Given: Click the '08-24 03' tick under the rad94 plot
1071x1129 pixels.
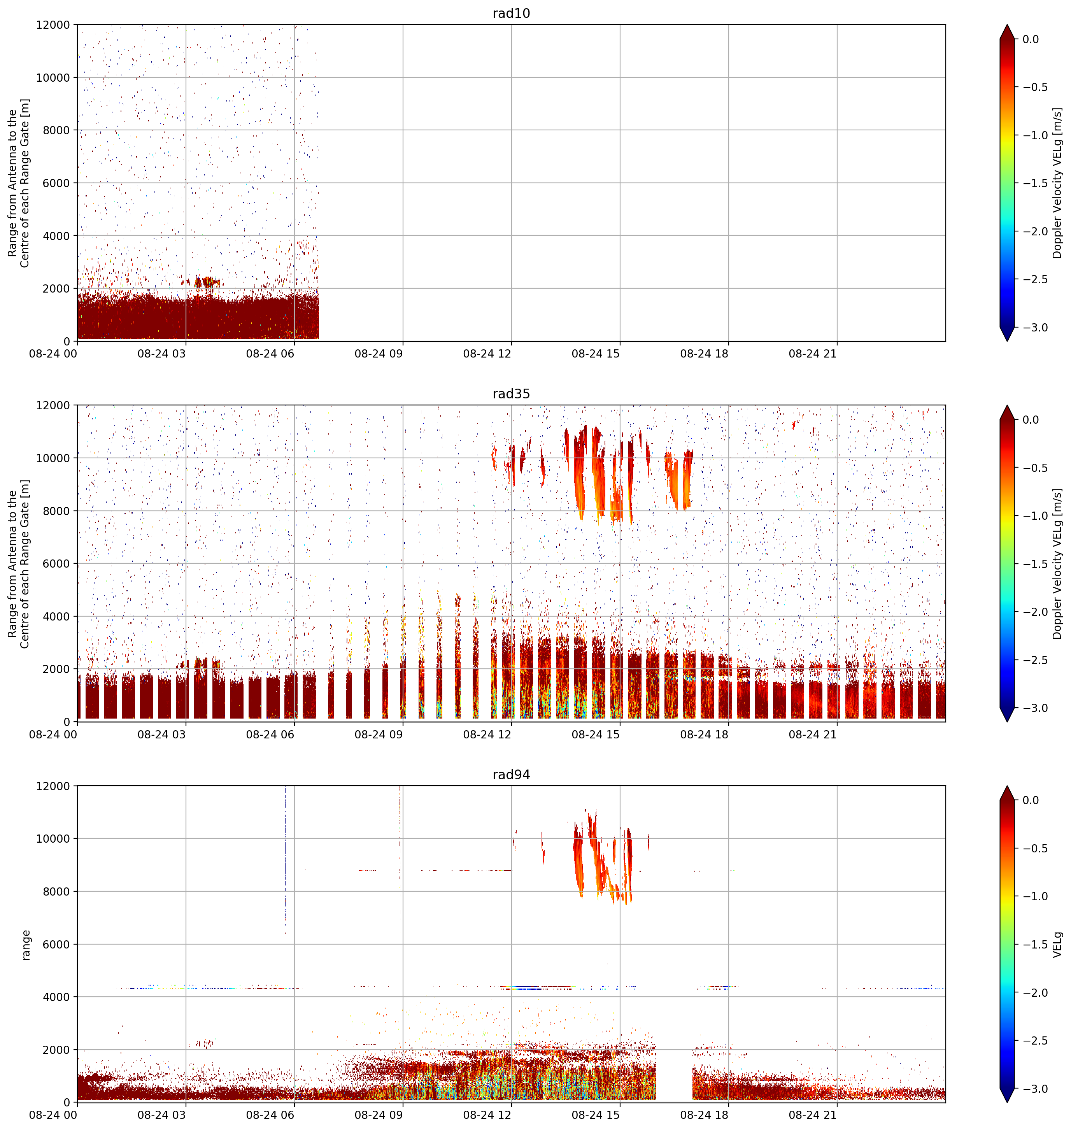Looking at the screenshot, I should (161, 1115).
